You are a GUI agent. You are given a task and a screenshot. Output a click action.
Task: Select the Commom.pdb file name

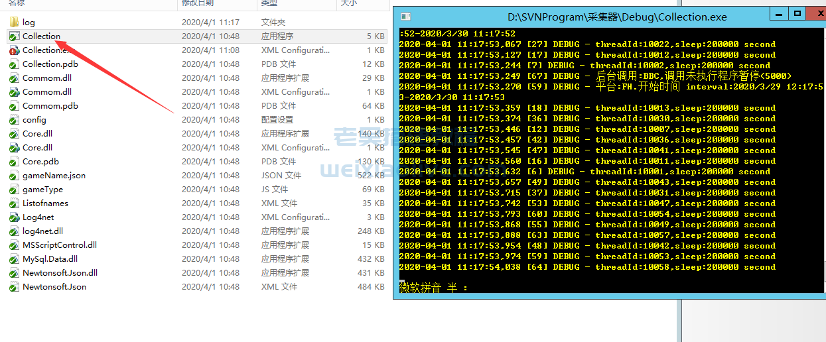pos(50,106)
